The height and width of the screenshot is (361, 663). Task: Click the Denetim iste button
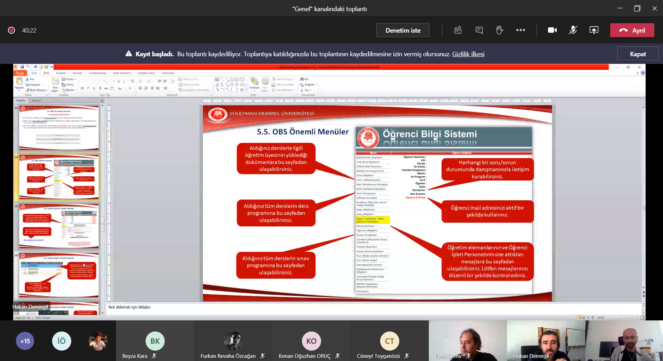tap(403, 30)
